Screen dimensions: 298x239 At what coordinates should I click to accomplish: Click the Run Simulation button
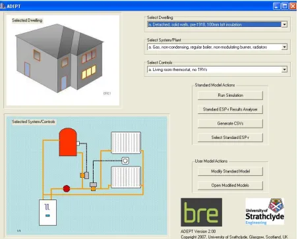click(230, 95)
